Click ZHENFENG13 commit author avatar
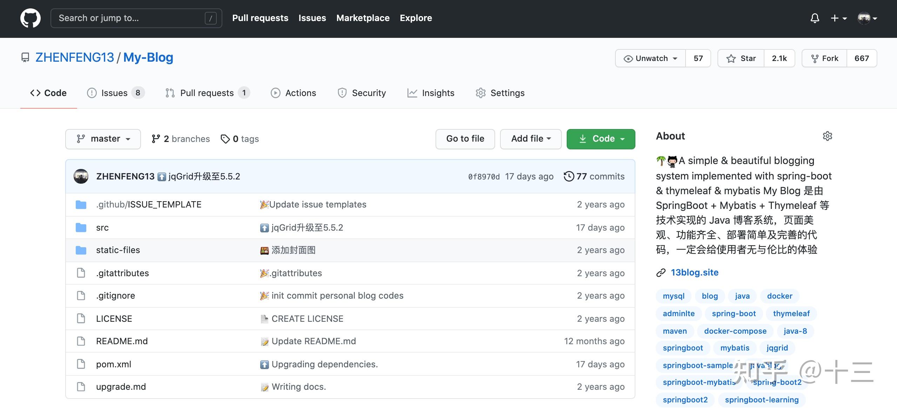The width and height of the screenshot is (897, 408). 81,176
